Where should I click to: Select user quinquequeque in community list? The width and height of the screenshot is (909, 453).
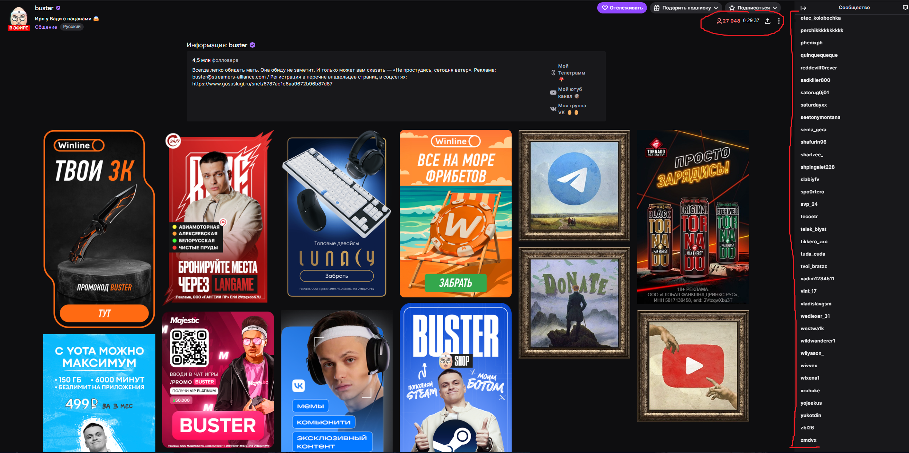(x=819, y=55)
